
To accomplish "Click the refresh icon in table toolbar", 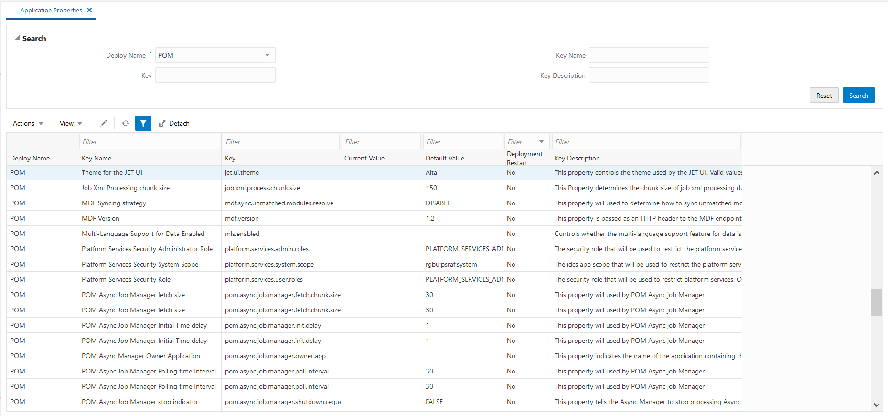I will pos(126,123).
